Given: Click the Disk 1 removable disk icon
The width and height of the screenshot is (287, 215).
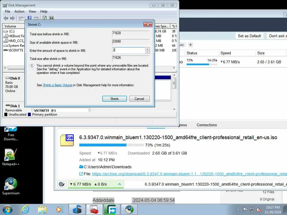Looking at the screenshot, I should 8,106.
